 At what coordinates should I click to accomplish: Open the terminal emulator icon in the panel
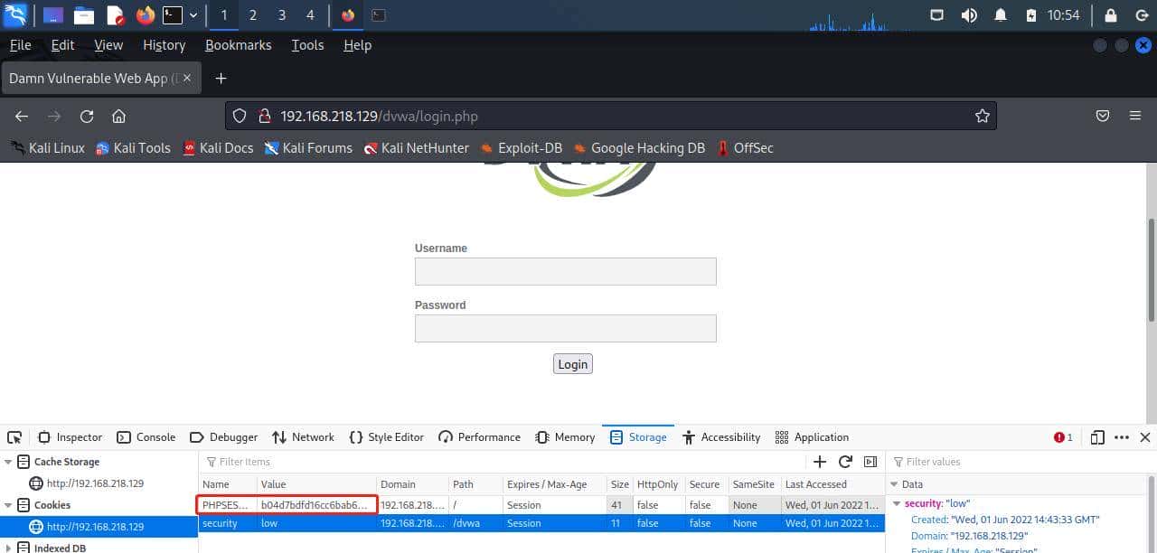coord(173,15)
